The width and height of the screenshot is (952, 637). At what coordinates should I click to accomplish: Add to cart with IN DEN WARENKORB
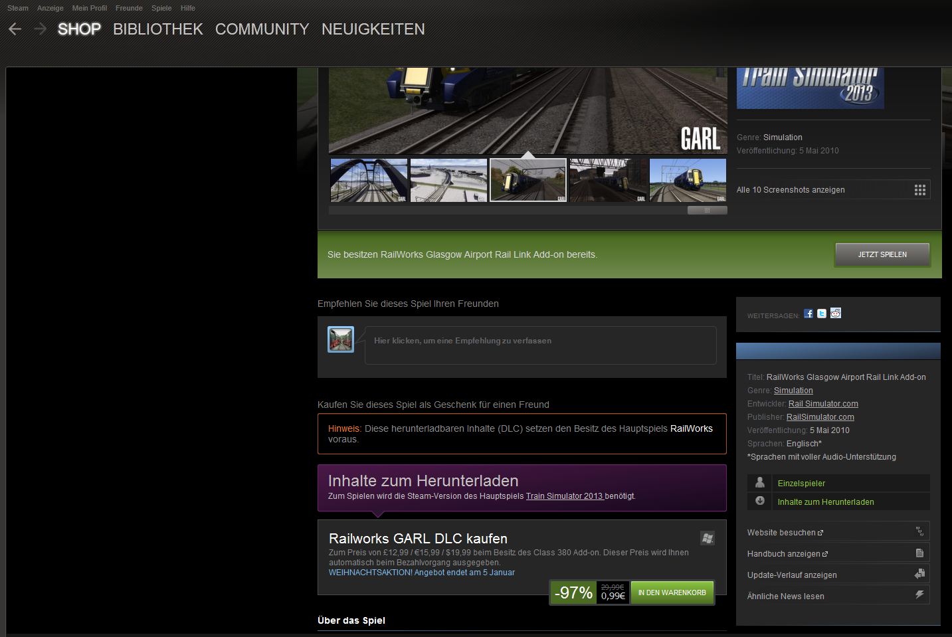(x=672, y=592)
